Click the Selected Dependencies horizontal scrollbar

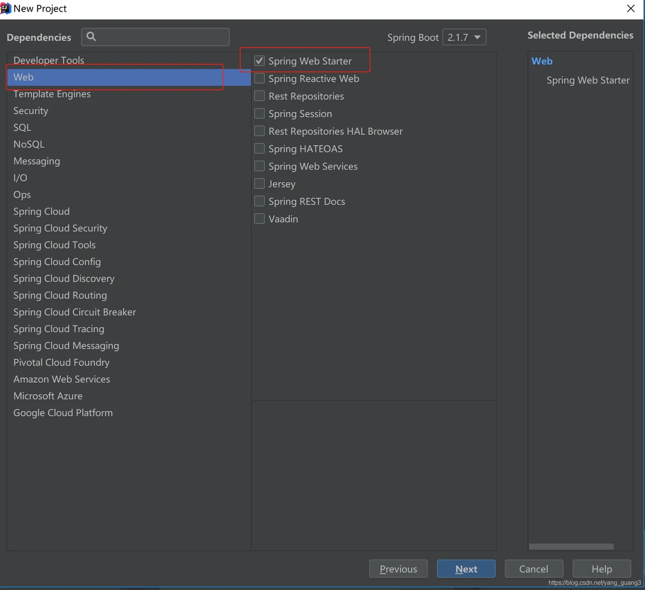coord(571,546)
